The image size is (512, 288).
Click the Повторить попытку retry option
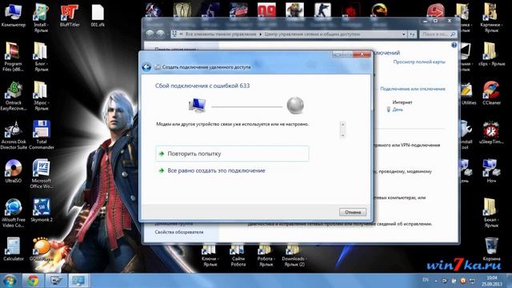pyautogui.click(x=232, y=154)
